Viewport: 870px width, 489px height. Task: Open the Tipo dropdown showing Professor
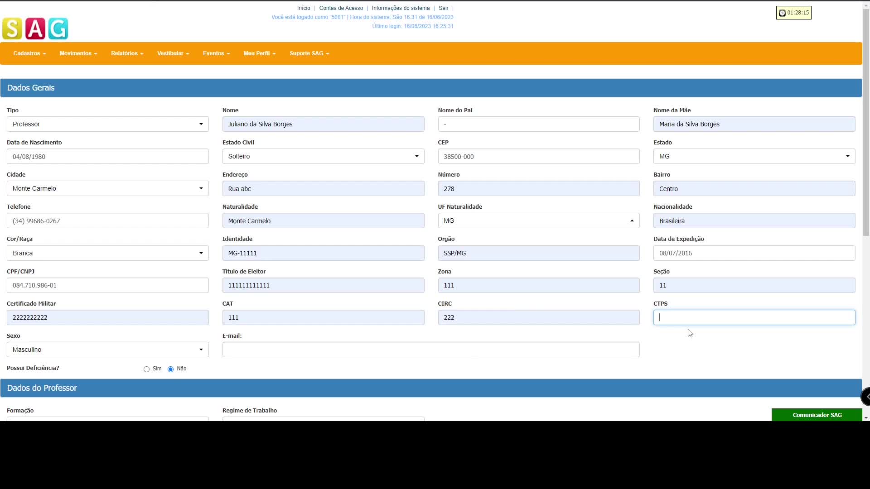pos(108,124)
